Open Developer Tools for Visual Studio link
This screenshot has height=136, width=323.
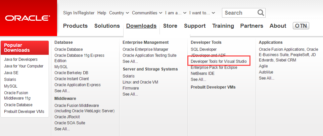coord(219,61)
